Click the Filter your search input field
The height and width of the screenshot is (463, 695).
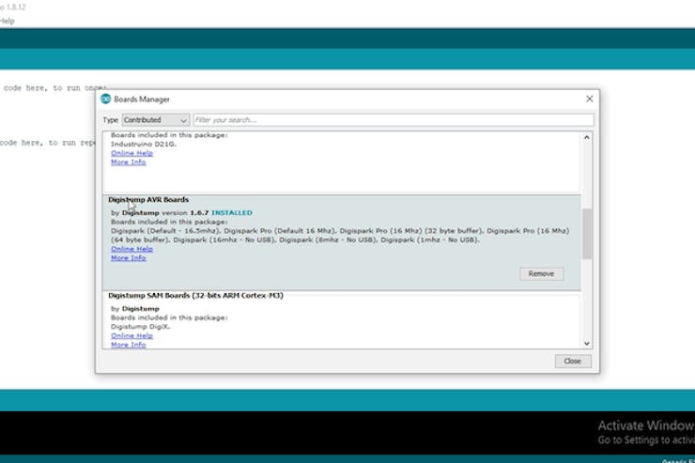point(394,120)
